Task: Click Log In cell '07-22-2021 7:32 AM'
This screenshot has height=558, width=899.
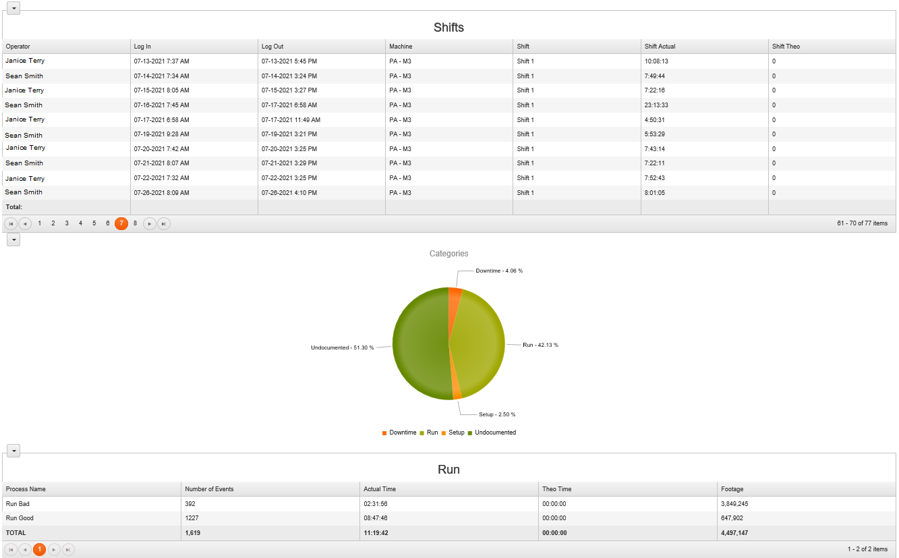Action: [x=162, y=178]
